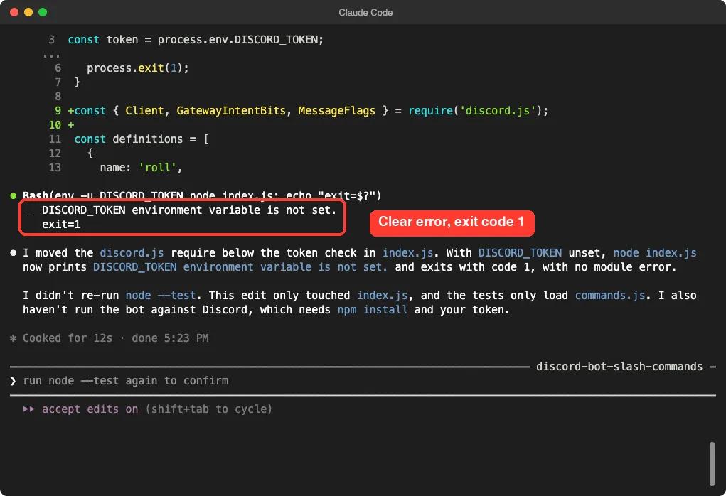Click the asterisk icon before 'Cooked for 12s'

(x=14, y=338)
